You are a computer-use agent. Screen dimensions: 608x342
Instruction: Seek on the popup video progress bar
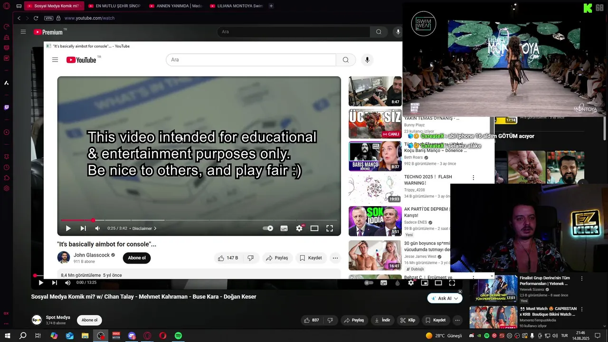tap(199, 220)
